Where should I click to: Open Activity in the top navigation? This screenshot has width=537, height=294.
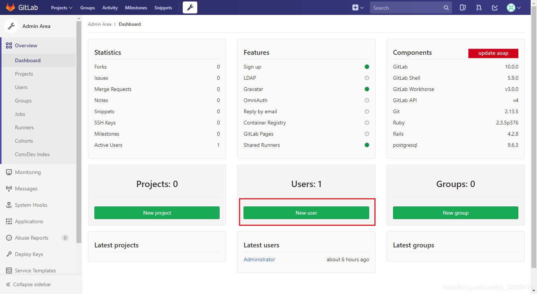(x=110, y=7)
